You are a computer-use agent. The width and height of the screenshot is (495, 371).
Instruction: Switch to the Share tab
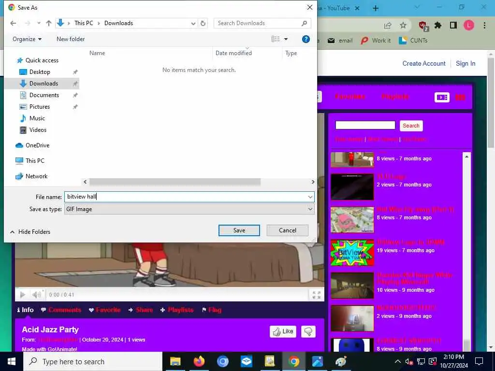tap(141, 310)
